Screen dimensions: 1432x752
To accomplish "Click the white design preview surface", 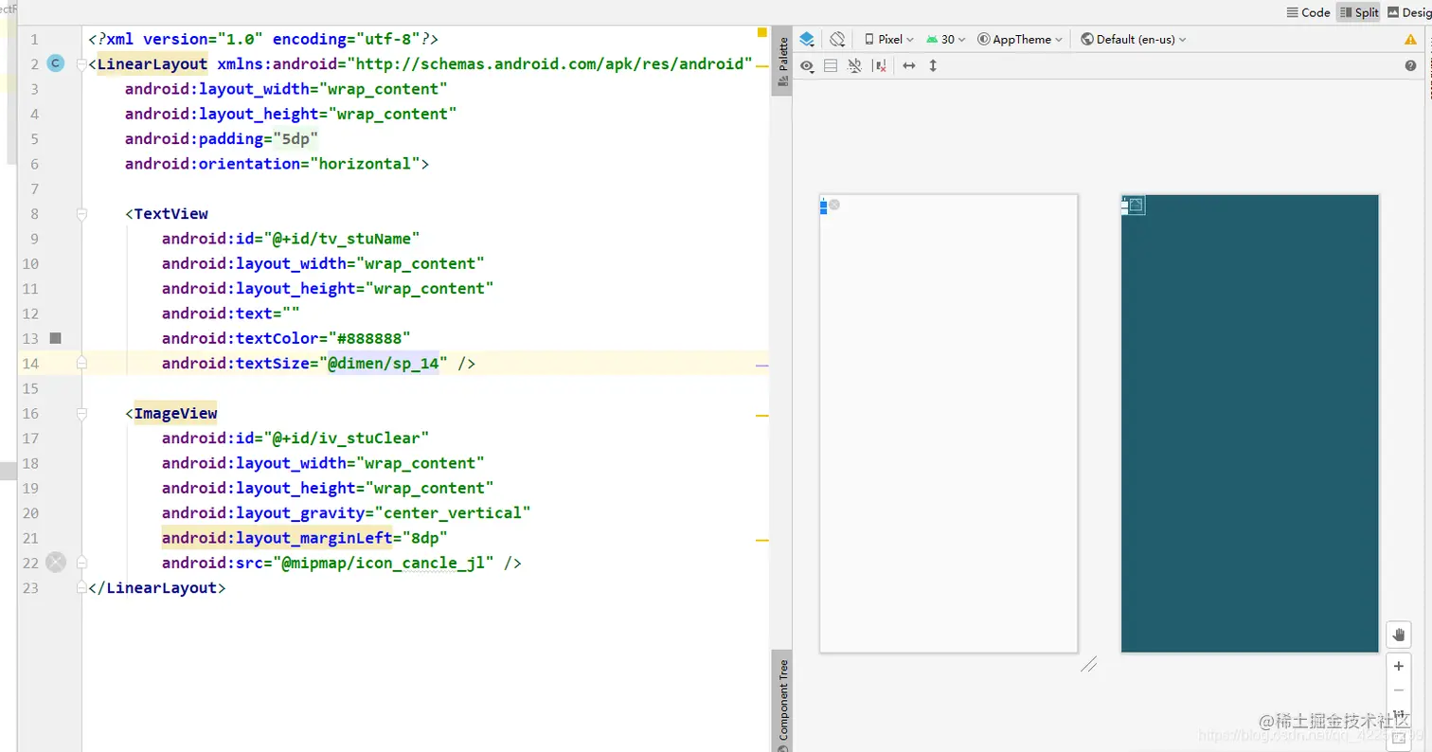I will pyautogui.click(x=949, y=423).
